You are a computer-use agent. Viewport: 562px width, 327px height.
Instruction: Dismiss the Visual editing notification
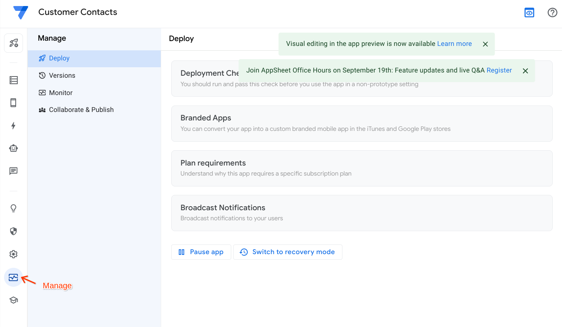(x=485, y=44)
